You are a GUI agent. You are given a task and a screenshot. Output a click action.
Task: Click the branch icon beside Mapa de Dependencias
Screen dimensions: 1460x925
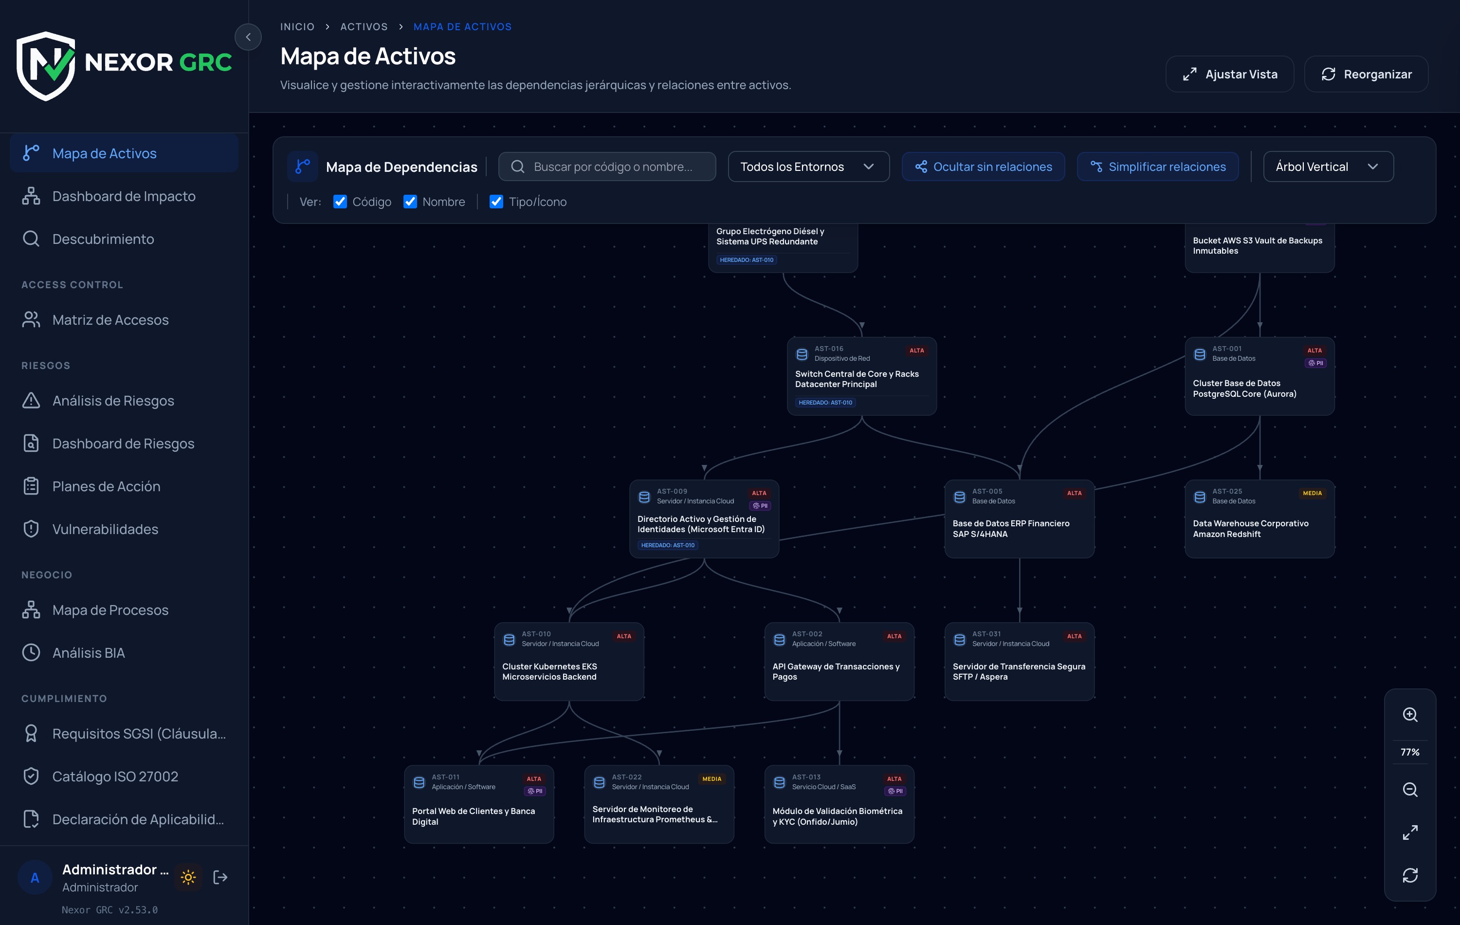click(303, 166)
